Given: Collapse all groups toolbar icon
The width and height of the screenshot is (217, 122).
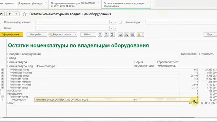Looking at the screenshot, I should (106, 35).
